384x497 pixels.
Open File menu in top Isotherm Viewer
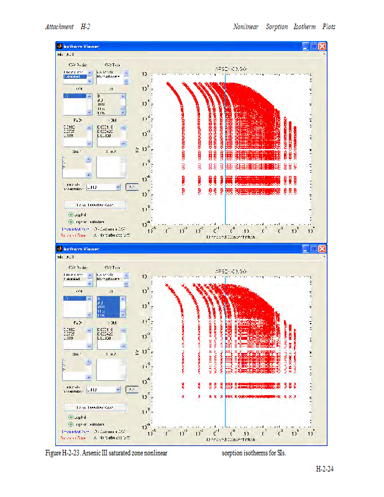(61, 55)
